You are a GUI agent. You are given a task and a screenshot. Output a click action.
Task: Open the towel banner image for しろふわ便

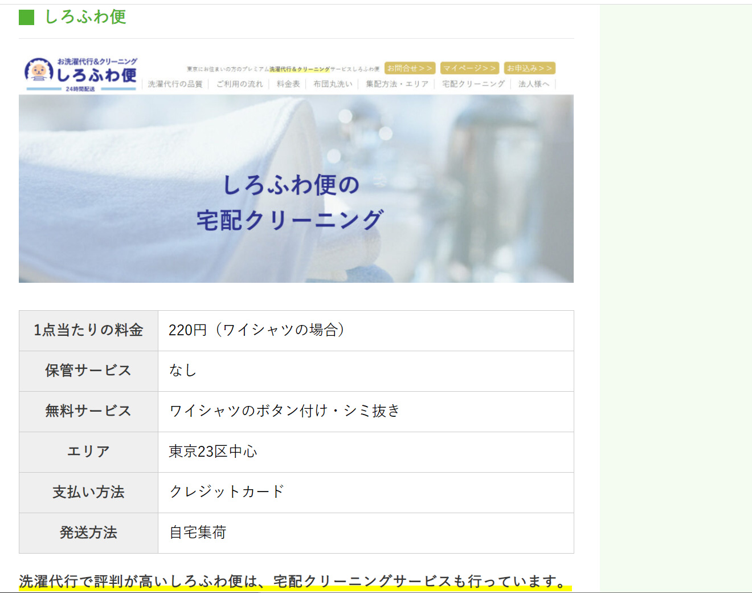(296, 189)
